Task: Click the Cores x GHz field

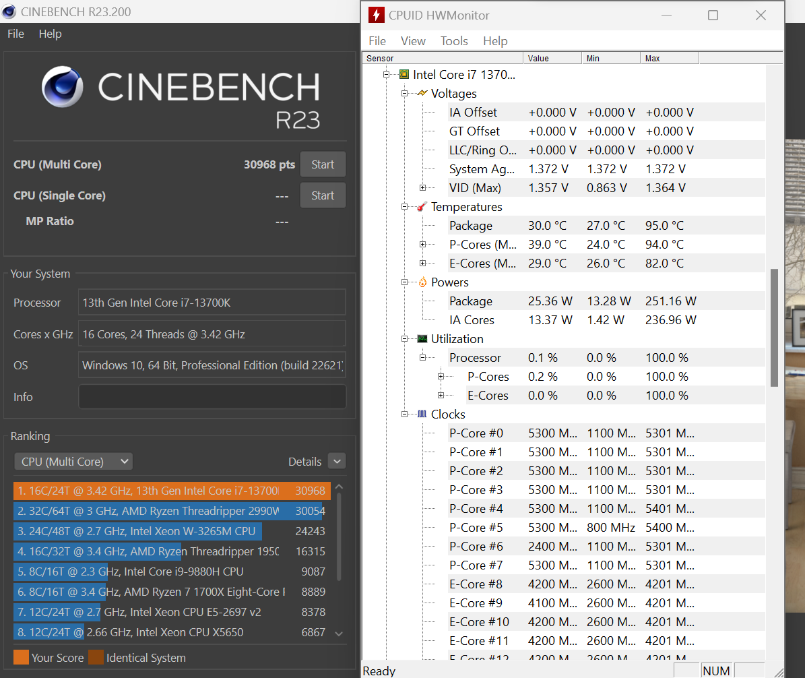Action: click(x=212, y=334)
